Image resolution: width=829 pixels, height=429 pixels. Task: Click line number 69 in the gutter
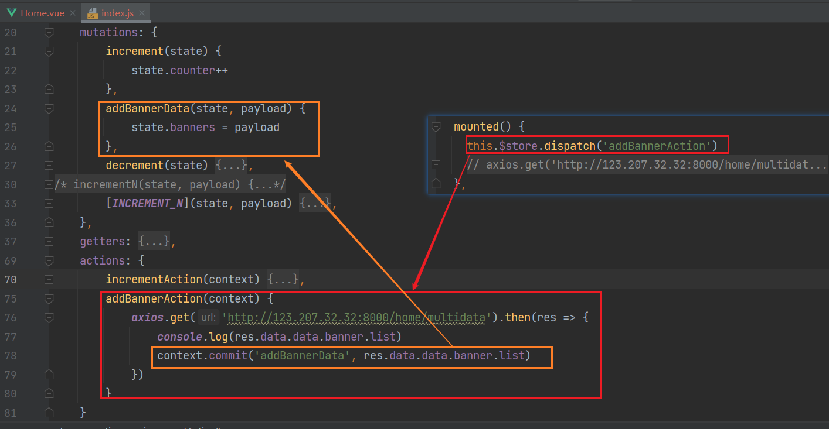click(x=11, y=260)
